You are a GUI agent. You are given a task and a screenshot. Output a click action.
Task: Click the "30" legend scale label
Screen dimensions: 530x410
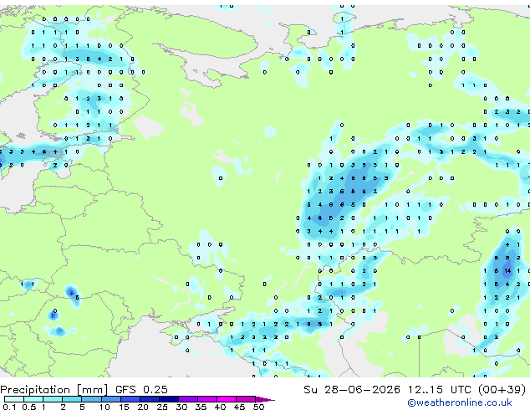click(x=181, y=407)
